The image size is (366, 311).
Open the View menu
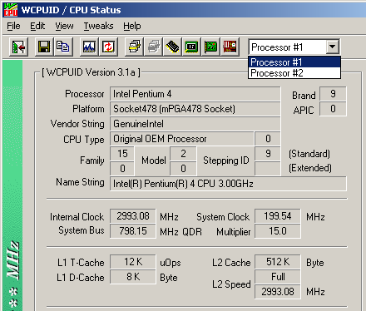(64, 26)
